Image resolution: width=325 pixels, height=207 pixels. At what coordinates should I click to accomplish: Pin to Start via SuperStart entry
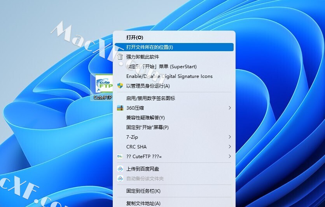(x=174, y=67)
